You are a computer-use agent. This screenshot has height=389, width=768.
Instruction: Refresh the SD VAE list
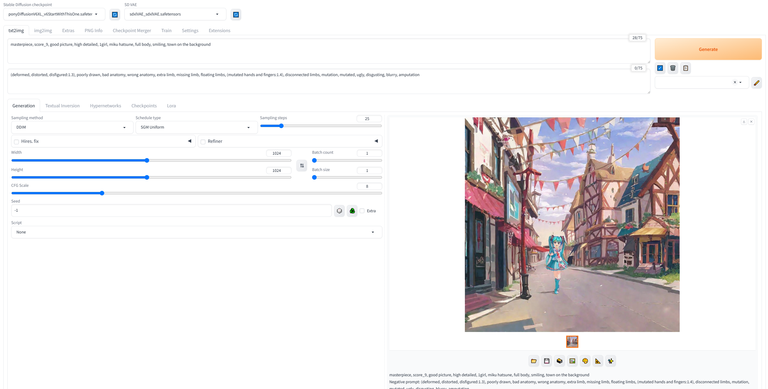(236, 15)
